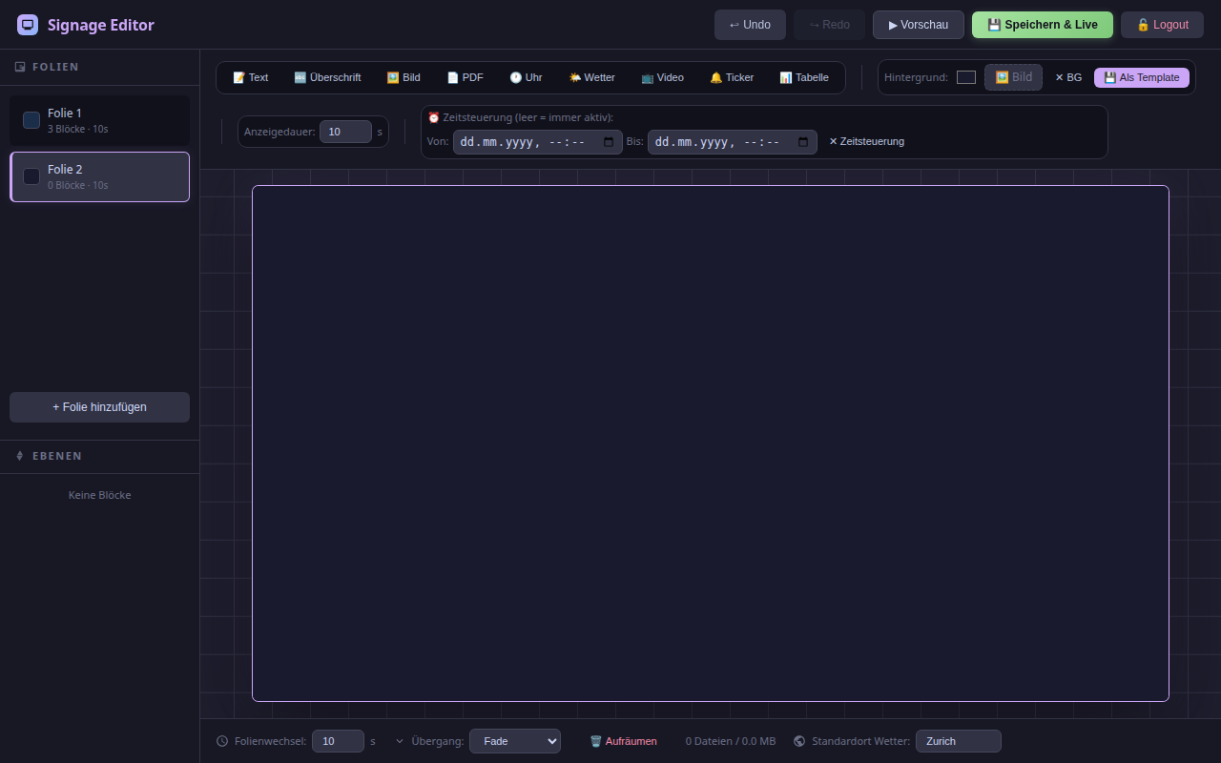Image resolution: width=1221 pixels, height=763 pixels.
Task: Click the clock icon beside Folienwechsel
Action: click(x=222, y=741)
